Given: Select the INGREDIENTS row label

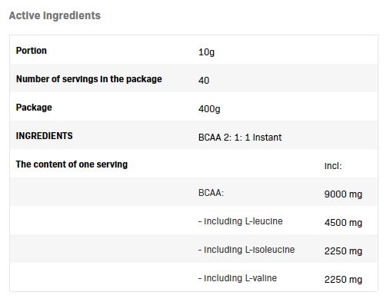Looking at the screenshot, I should [45, 136].
